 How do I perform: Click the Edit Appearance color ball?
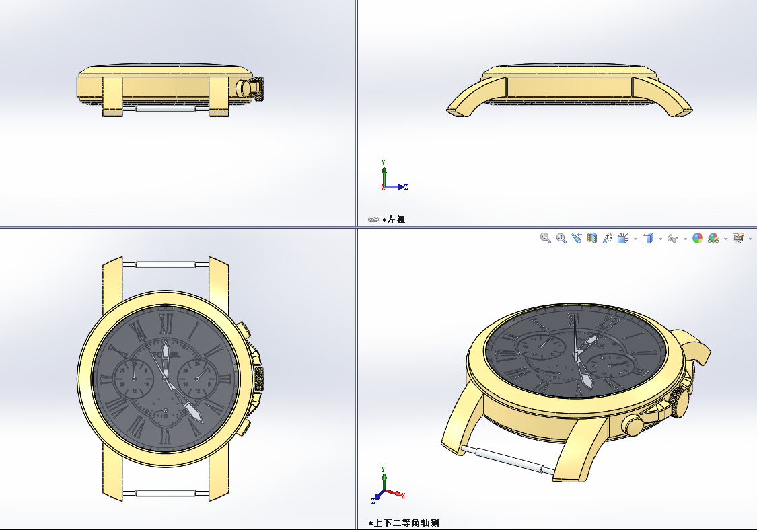click(x=698, y=238)
